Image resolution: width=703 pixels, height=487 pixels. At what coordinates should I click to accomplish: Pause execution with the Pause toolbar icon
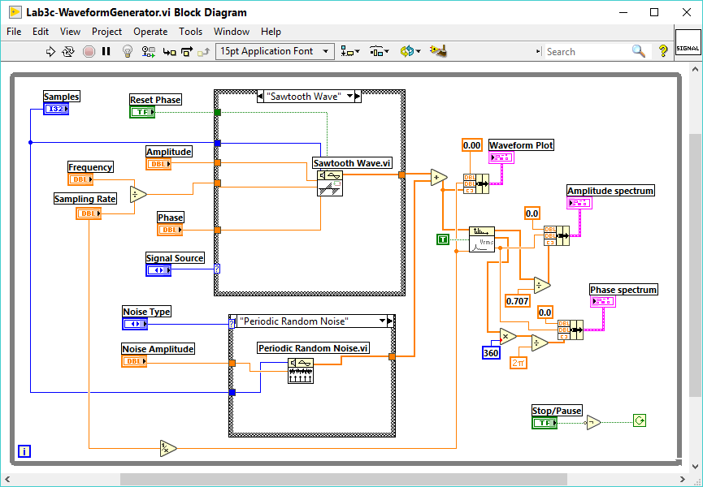click(106, 50)
